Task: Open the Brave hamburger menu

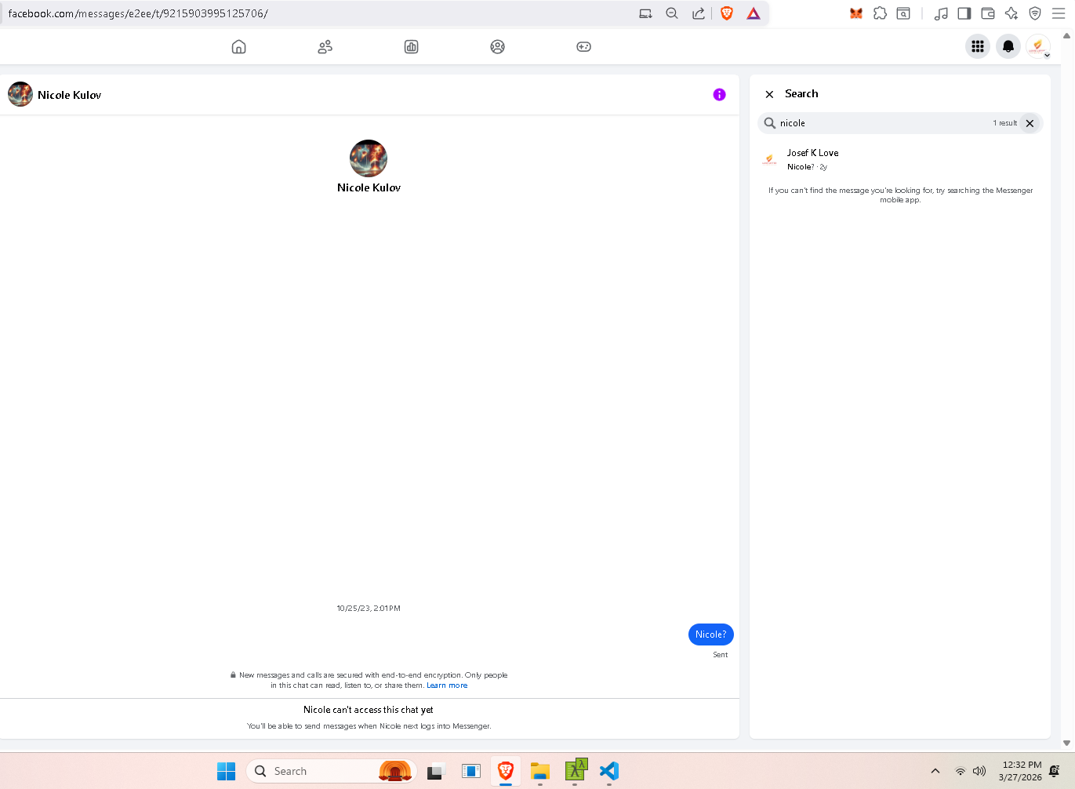Action: click(1059, 13)
